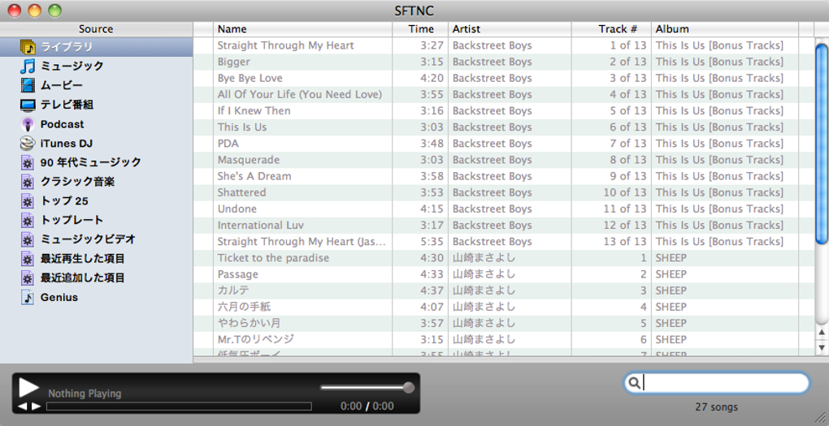Viewport: 829px width, 426px height.
Task: Adjust the volume slider knob
Action: coord(409,388)
